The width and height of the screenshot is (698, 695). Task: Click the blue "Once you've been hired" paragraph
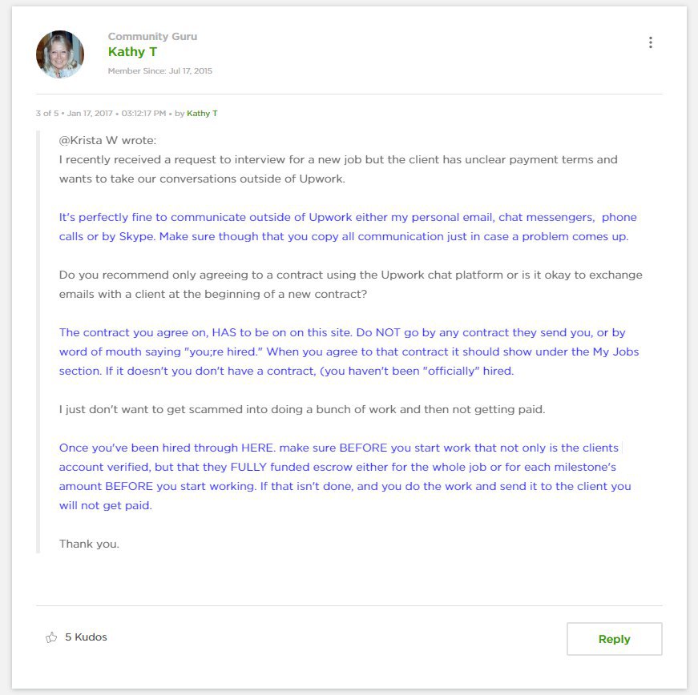click(x=345, y=476)
